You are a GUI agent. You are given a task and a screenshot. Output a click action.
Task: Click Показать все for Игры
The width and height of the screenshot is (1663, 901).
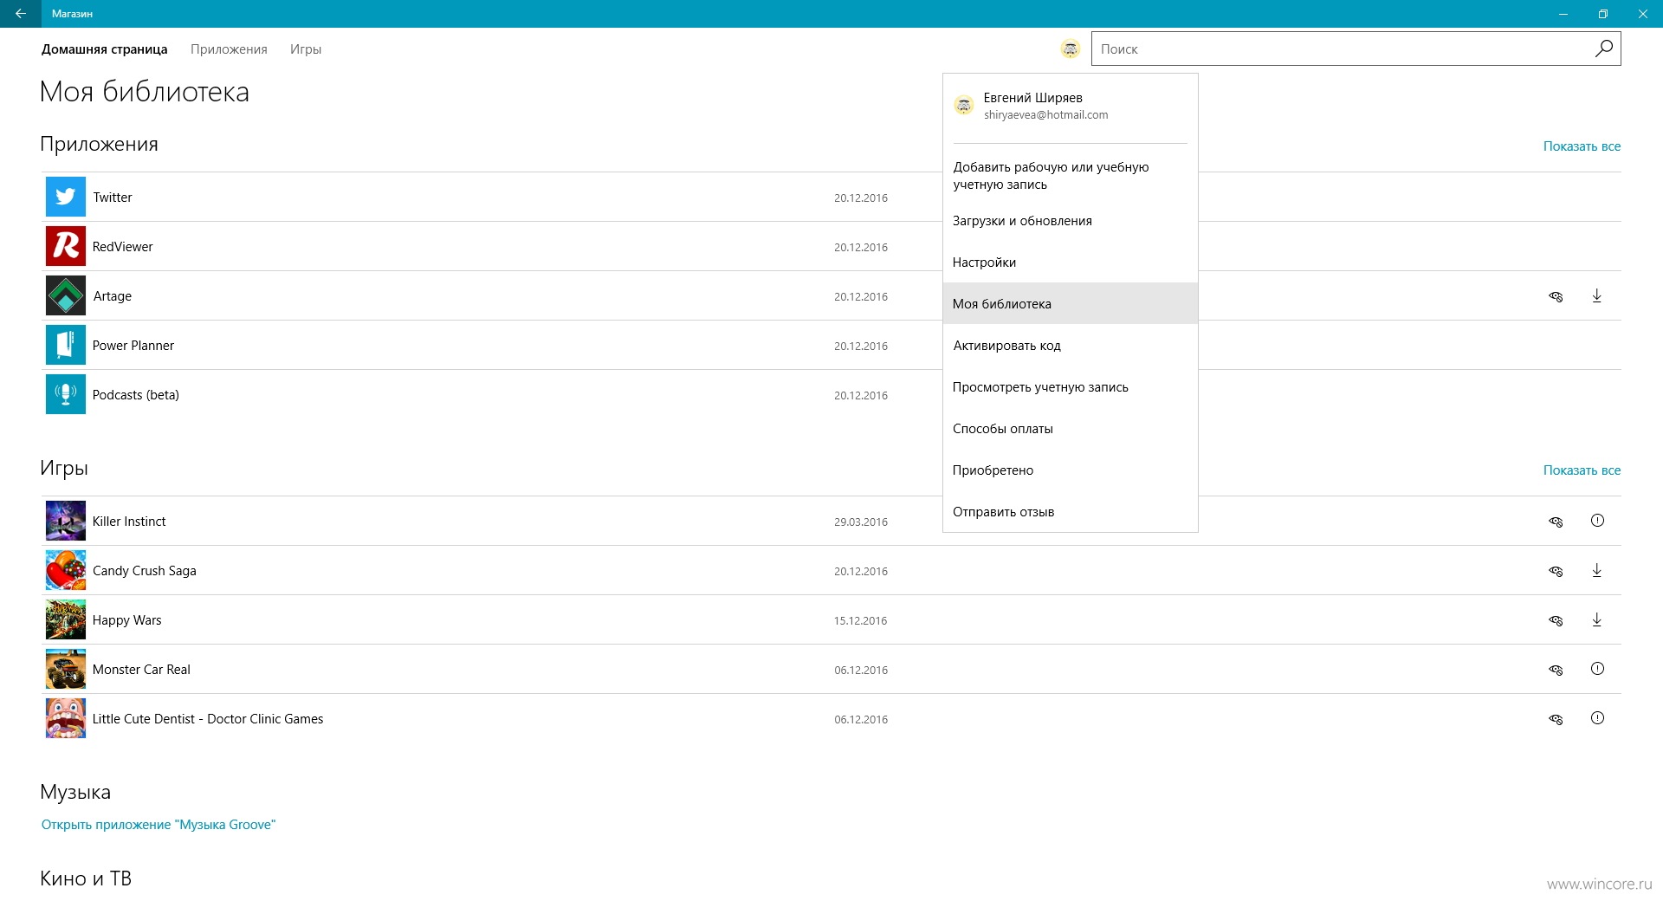pos(1582,470)
